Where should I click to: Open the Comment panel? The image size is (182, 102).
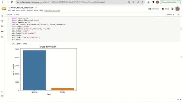click(x=154, y=9)
